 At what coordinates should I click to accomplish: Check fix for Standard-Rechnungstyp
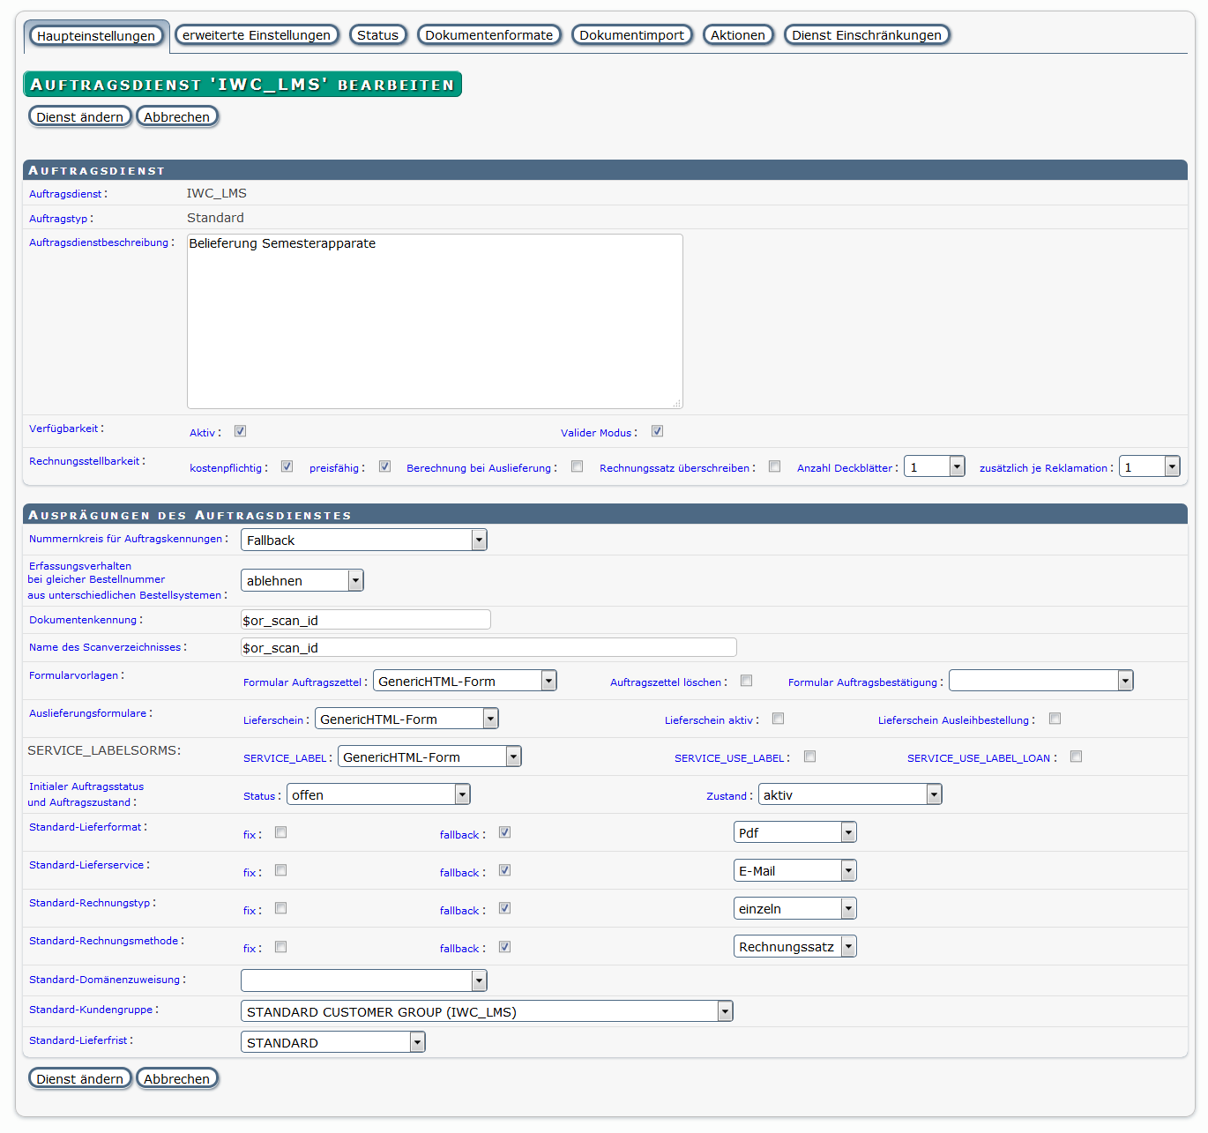point(280,908)
